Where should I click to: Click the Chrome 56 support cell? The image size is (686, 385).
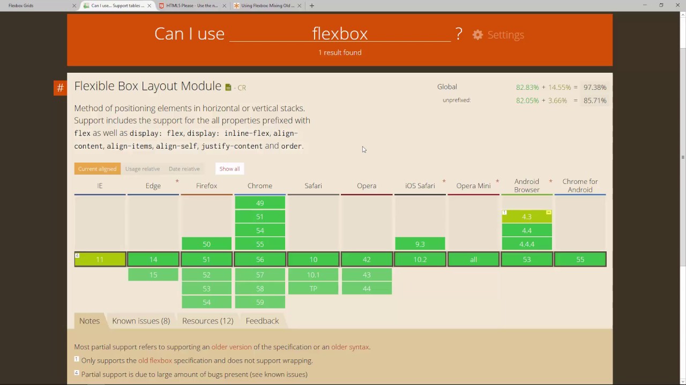pos(260,259)
